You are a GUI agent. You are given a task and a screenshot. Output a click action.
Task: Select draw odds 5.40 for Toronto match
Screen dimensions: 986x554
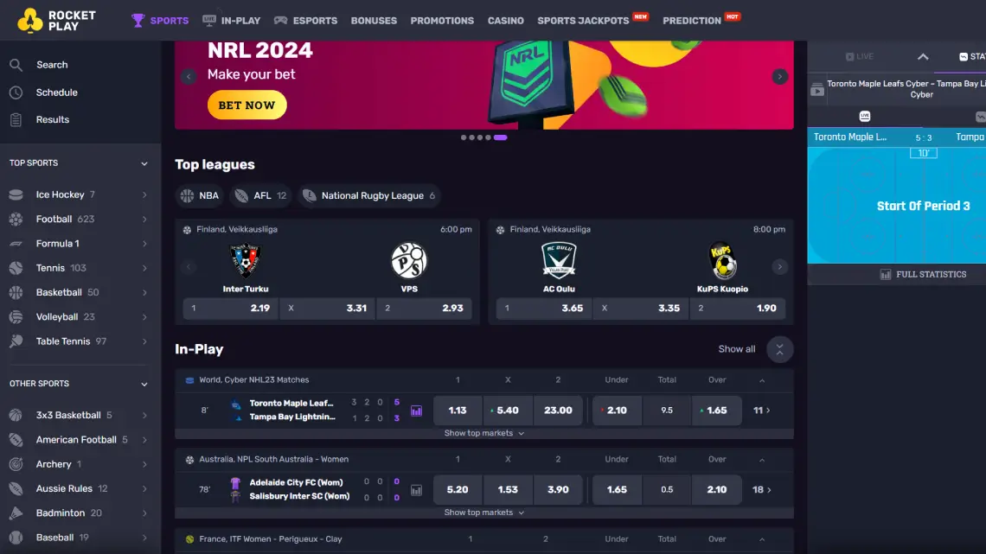pos(508,411)
